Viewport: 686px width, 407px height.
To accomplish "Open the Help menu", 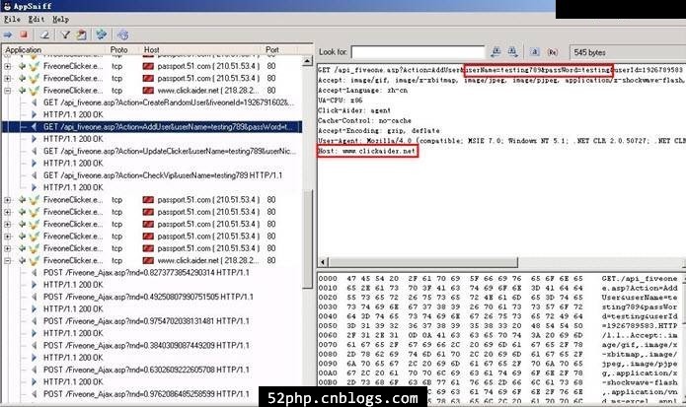I will (x=61, y=19).
